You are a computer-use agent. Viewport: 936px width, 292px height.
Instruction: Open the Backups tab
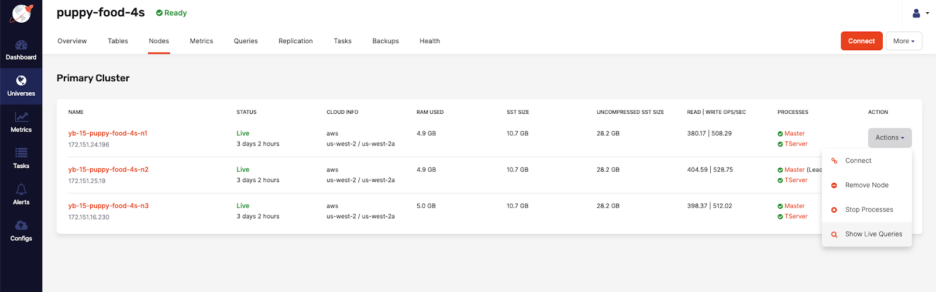click(x=386, y=41)
